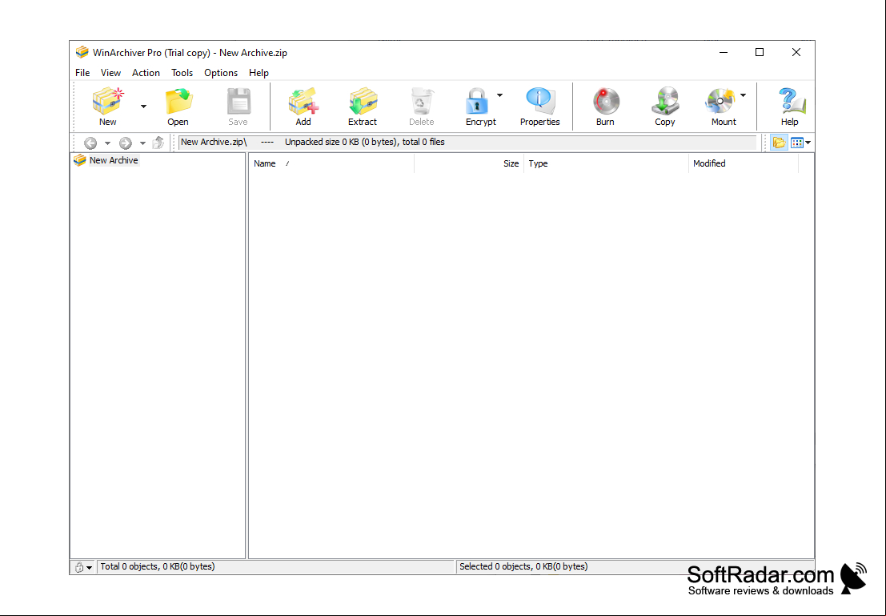The width and height of the screenshot is (886, 616).
Task: Sort the file list by Modified column
Action: tap(744, 163)
